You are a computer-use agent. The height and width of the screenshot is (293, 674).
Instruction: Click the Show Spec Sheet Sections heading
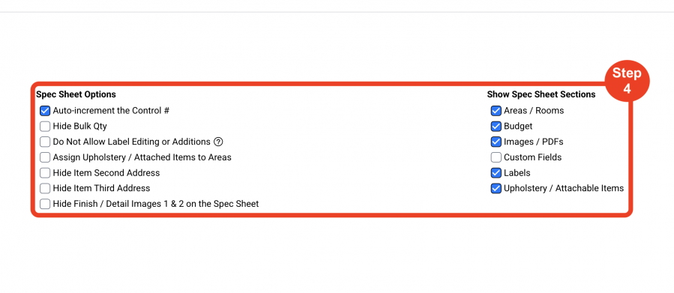pyautogui.click(x=541, y=94)
